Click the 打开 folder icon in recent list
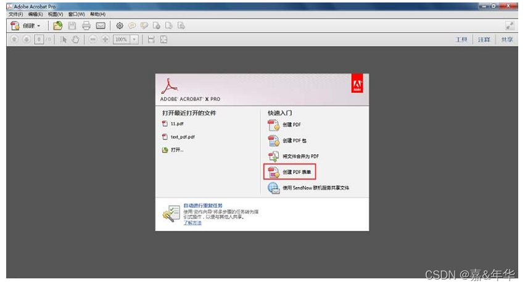The width and height of the screenshot is (525, 287). [x=165, y=150]
